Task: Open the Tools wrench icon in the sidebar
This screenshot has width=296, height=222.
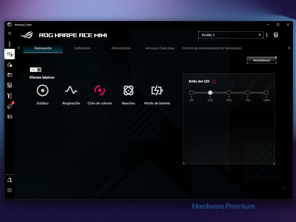Action: (x=10, y=96)
